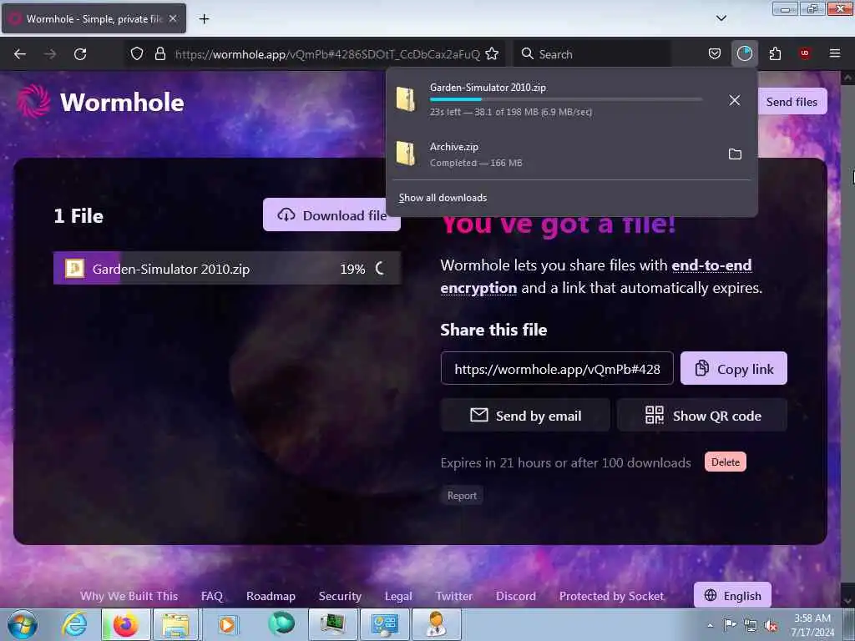Open the Security footer link

(341, 596)
